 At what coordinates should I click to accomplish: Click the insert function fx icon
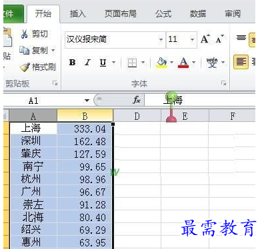tap(137, 100)
